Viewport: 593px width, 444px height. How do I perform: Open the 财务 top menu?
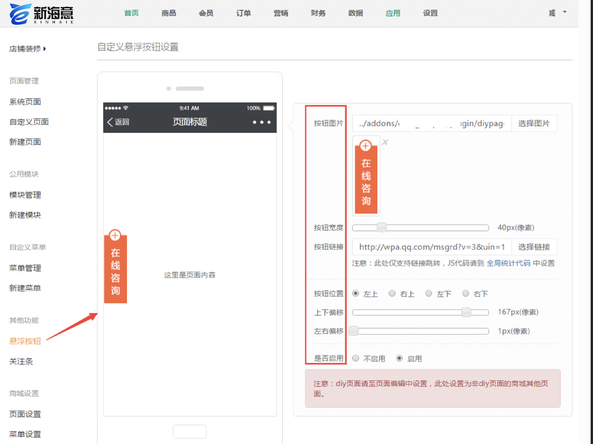(318, 13)
